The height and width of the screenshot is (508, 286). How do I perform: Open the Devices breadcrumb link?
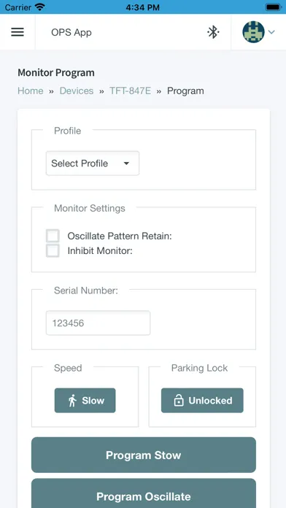(77, 91)
